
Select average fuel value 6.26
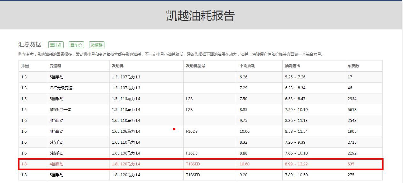click(244, 77)
